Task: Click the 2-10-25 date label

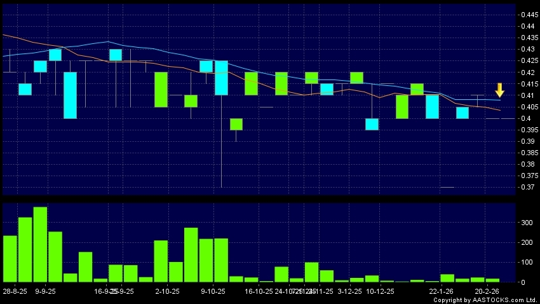Action: click(x=167, y=291)
